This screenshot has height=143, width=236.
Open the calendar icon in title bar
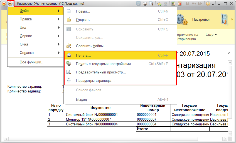point(180,4)
